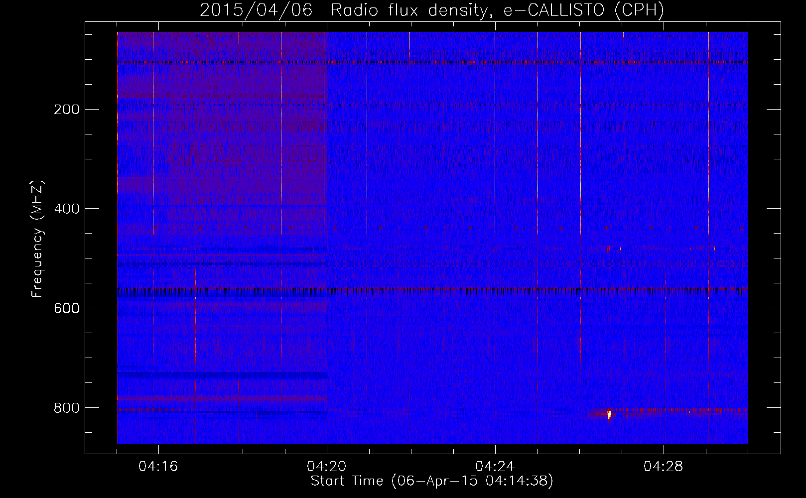Viewport: 806px width, 498px height.
Task: Click the 04:28 time tick label
Action: tap(664, 467)
